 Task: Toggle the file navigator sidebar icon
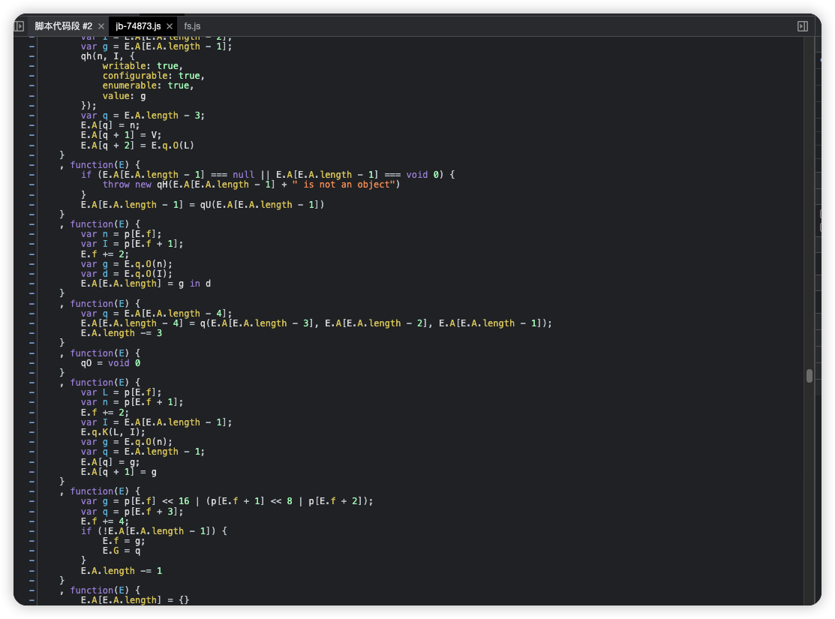tap(20, 26)
